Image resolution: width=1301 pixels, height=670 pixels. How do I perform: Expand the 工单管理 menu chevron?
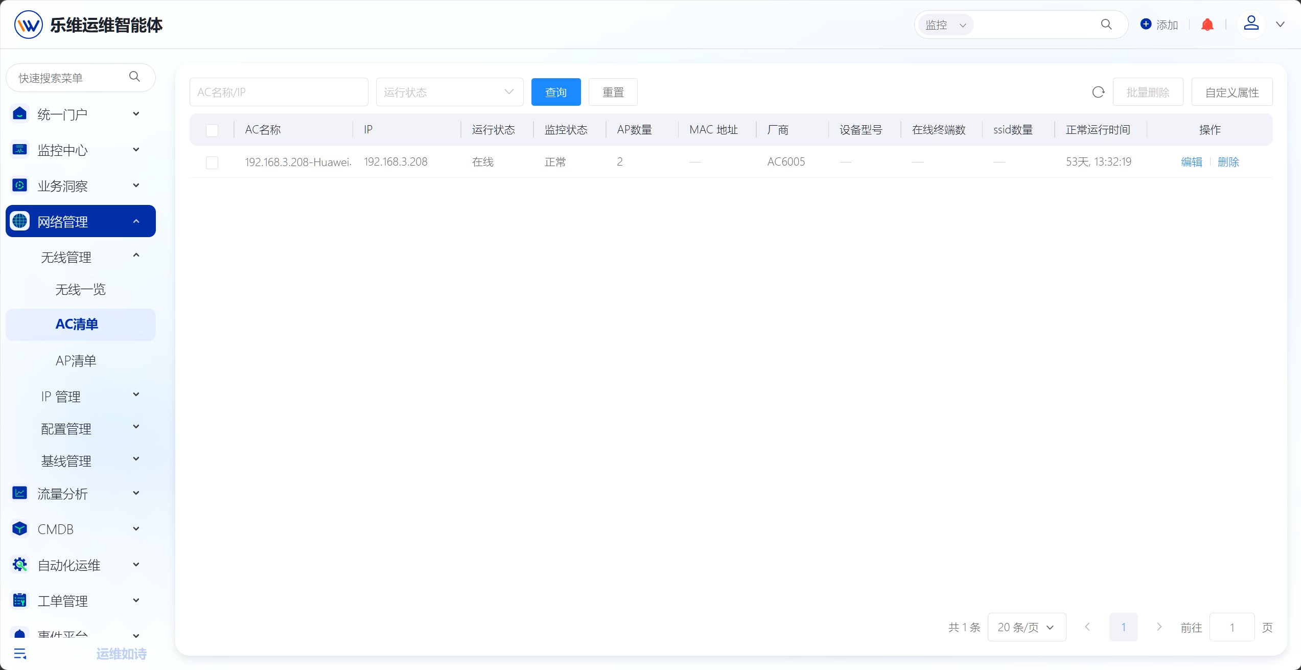click(136, 600)
